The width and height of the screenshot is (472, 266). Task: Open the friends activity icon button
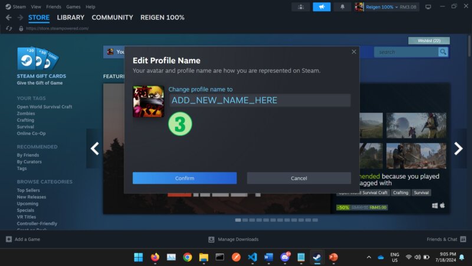point(301,7)
